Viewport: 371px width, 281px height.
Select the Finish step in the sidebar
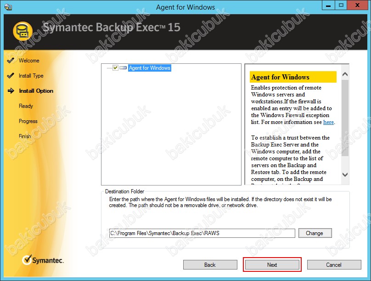coord(25,136)
